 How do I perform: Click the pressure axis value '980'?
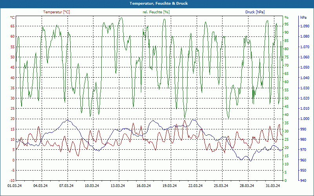303,140
